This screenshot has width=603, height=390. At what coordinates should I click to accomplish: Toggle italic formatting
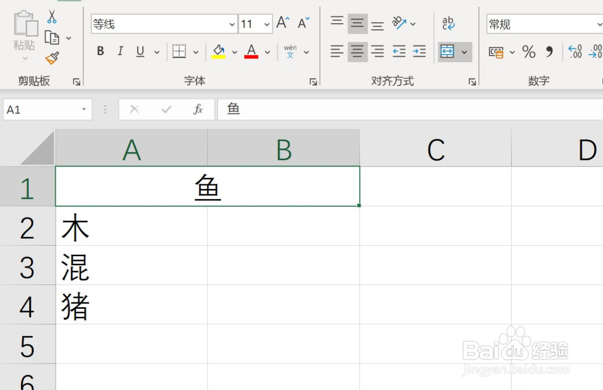coord(120,51)
